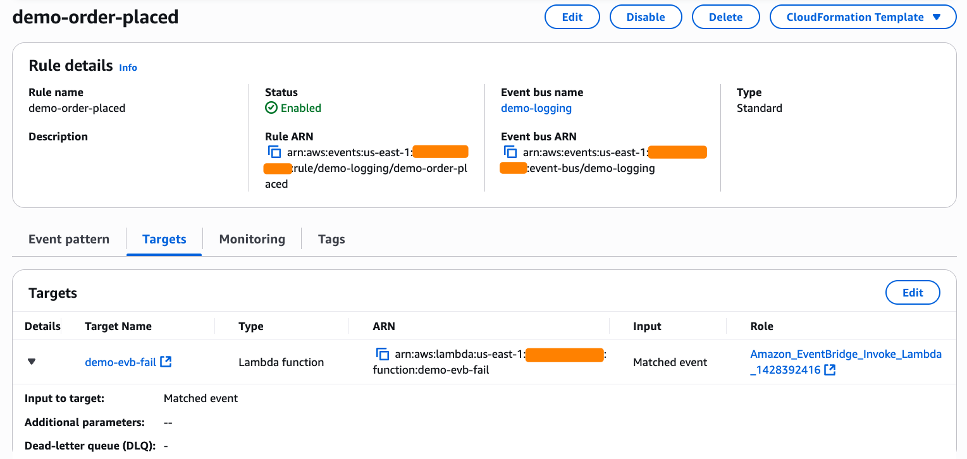Select the Targets tab
Image resolution: width=967 pixels, height=459 pixels.
[164, 240]
